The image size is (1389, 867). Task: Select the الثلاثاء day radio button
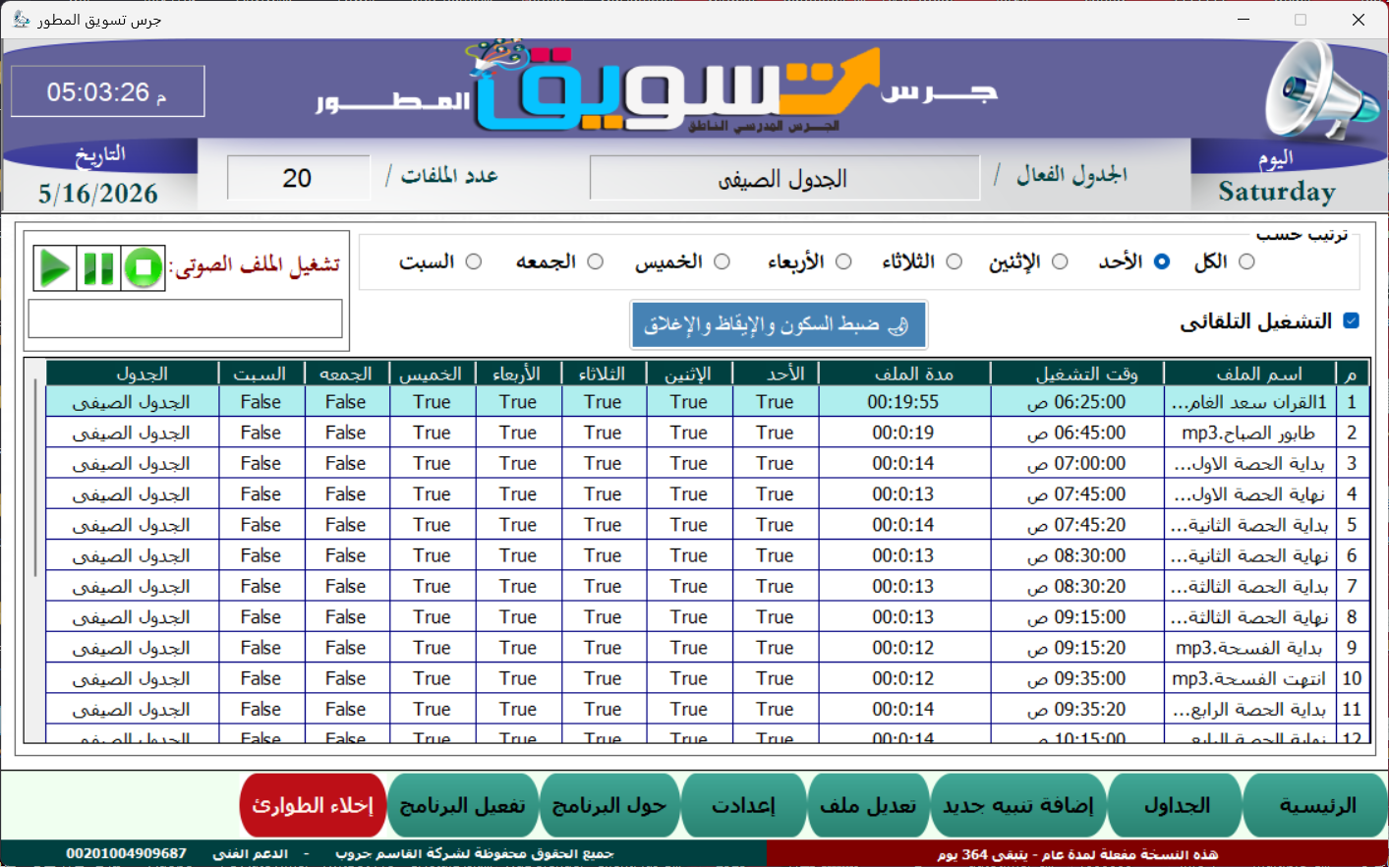[954, 261]
